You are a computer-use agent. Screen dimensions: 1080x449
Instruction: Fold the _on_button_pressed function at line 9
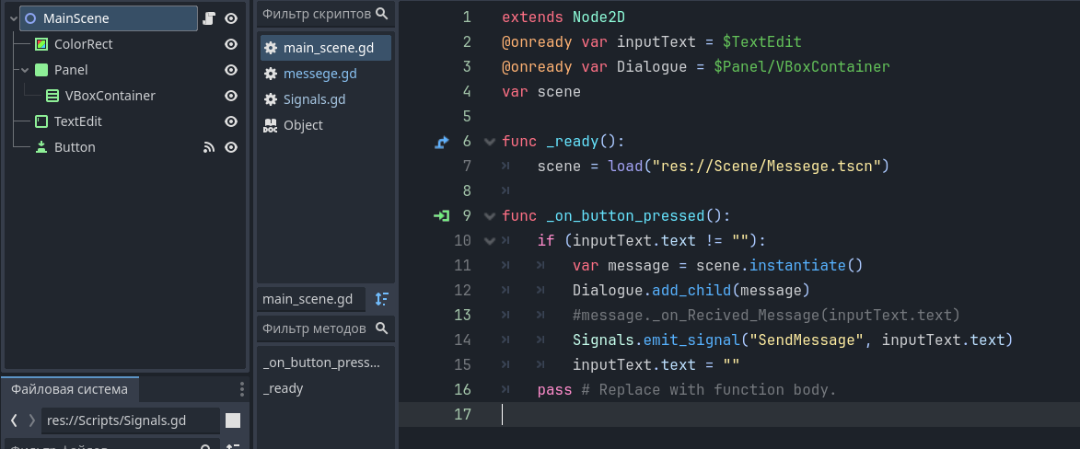tap(489, 216)
